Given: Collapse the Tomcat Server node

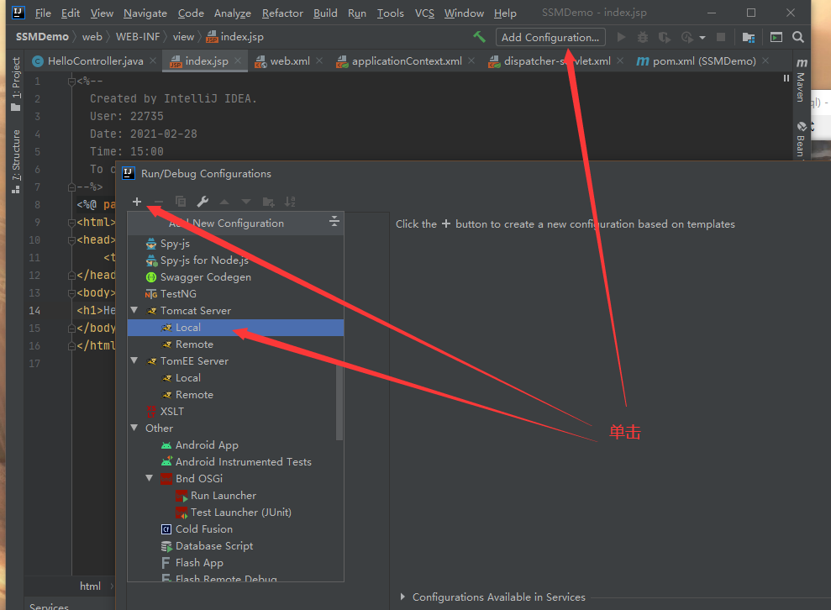Looking at the screenshot, I should pyautogui.click(x=134, y=310).
